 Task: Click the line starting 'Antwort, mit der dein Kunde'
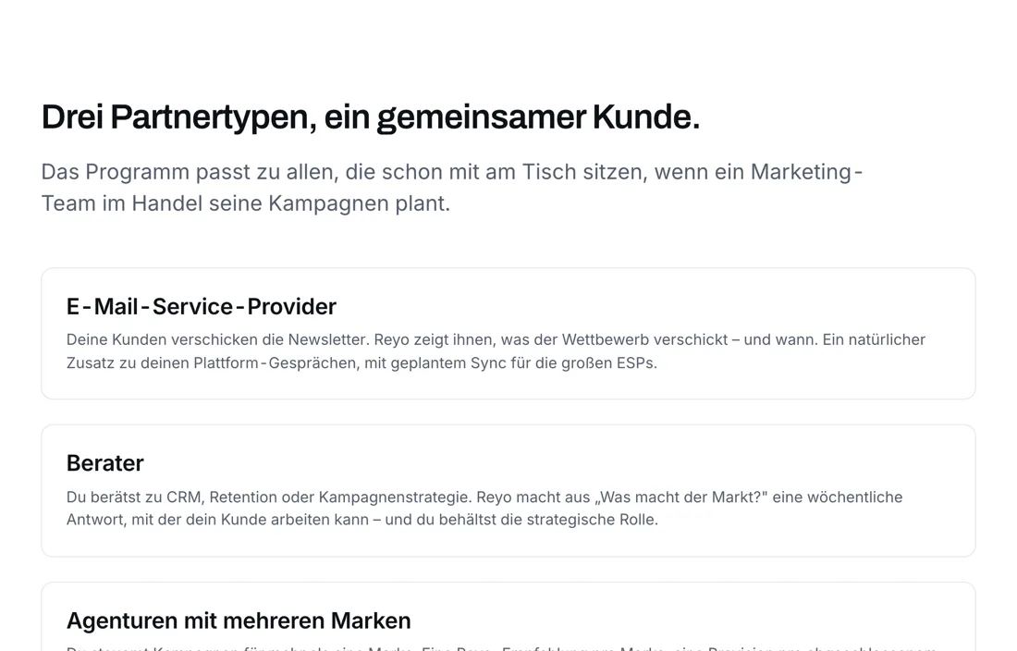click(x=361, y=520)
